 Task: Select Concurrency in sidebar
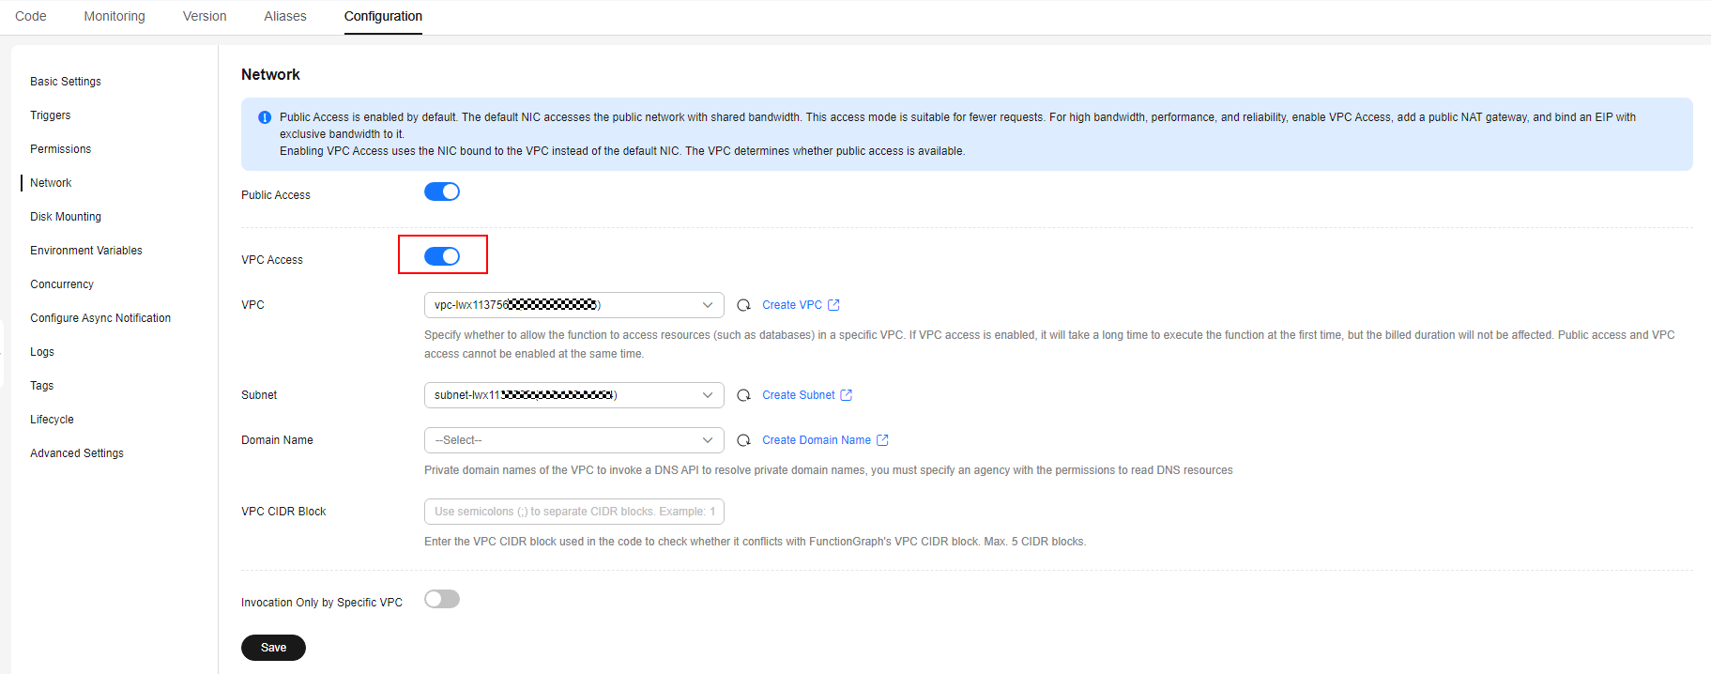click(62, 284)
